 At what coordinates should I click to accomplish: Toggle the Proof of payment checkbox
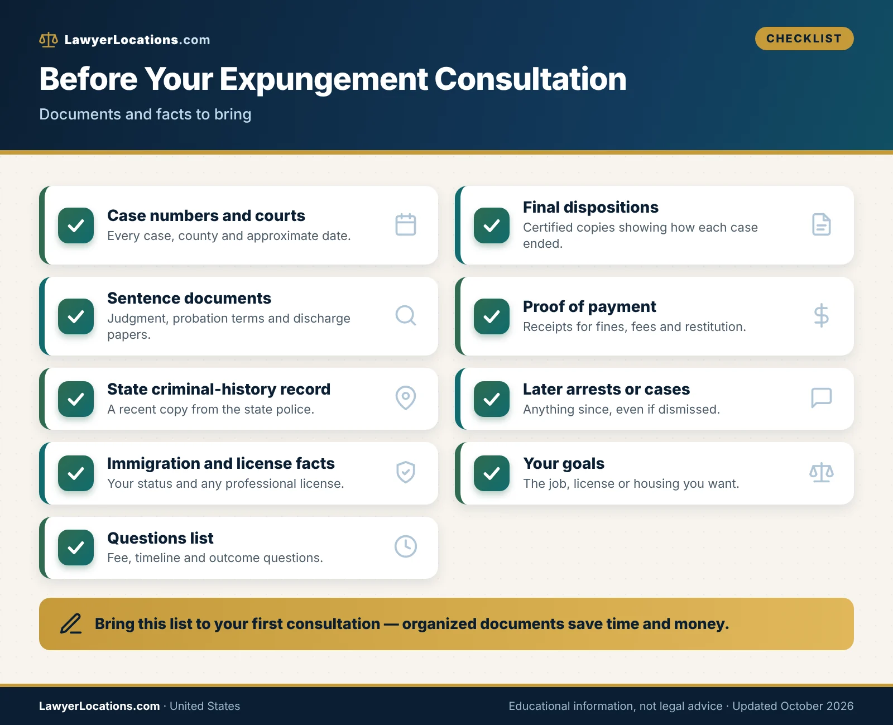492,316
